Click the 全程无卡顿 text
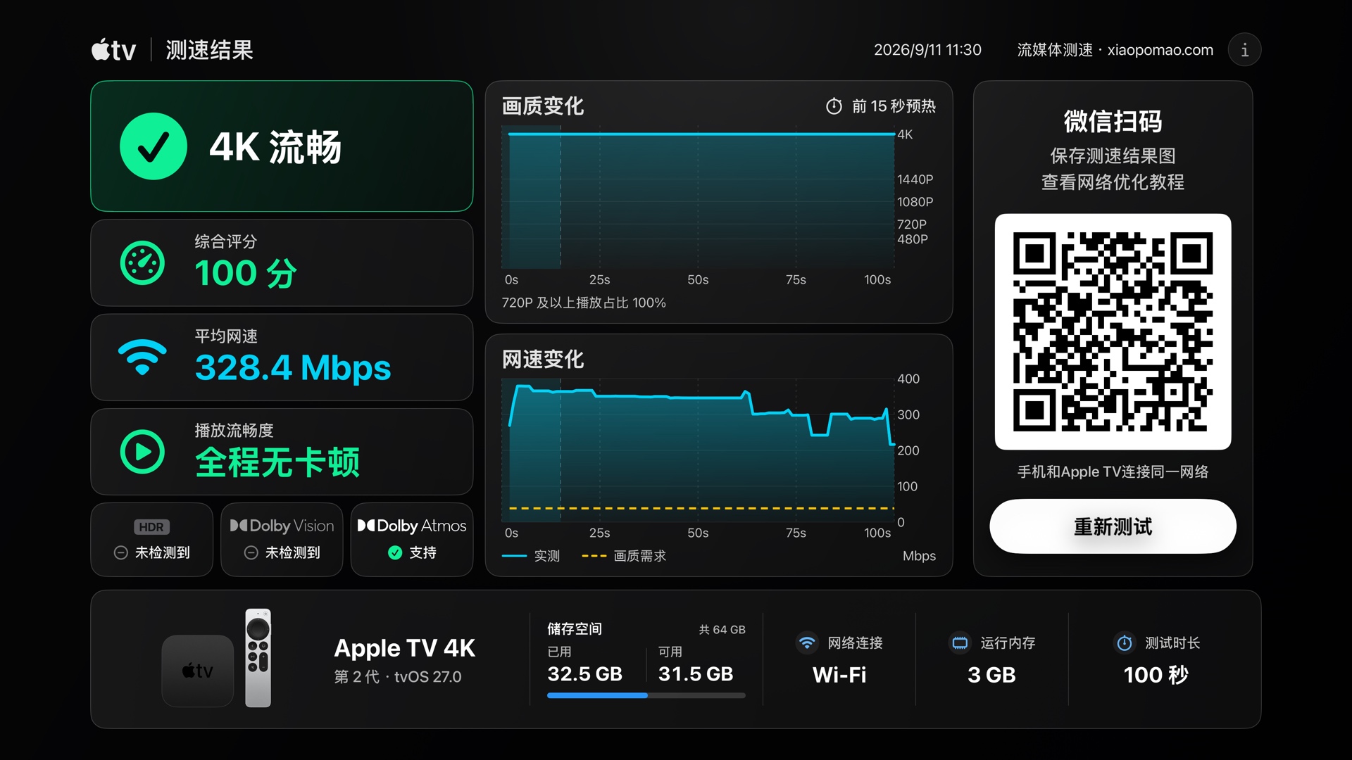1352x760 pixels. (277, 462)
